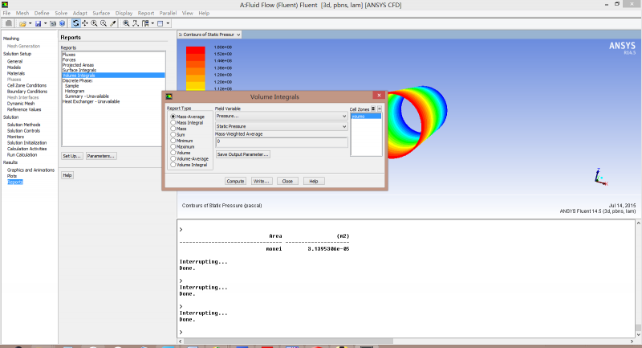Image resolution: width=642 pixels, height=348 pixels.
Task: Expand the Open file dropdown arrow
Action: tap(30, 24)
